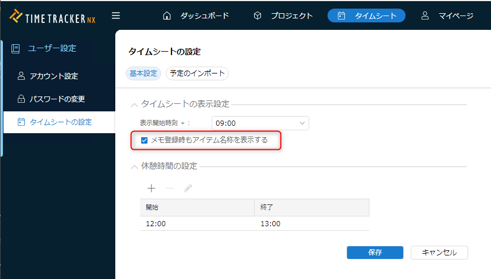Image resolution: width=491 pixels, height=279 pixels.
Task: Open プロジェクト from the top navigation
Action: click(x=283, y=15)
